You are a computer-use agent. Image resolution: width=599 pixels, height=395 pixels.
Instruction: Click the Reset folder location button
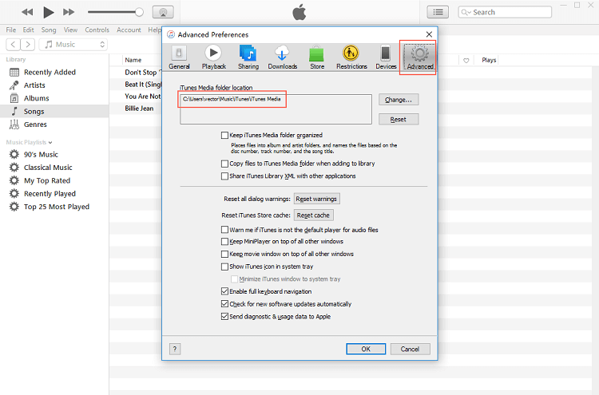[399, 120]
